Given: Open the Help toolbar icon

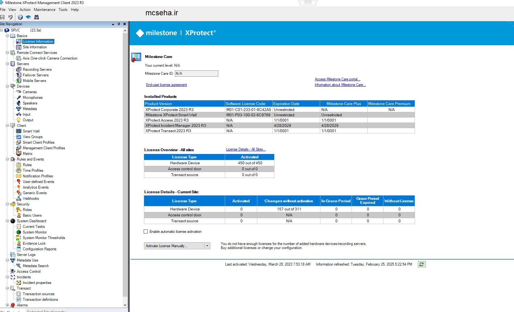Looking at the screenshot, I should point(20,17).
